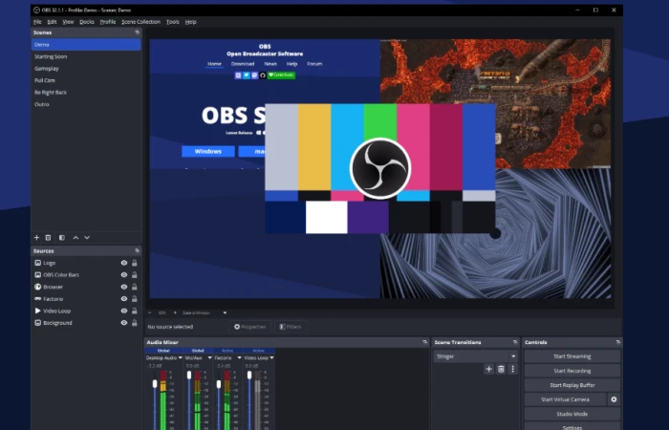Move scene up with arrow icon
669x430 pixels.
tap(76, 238)
